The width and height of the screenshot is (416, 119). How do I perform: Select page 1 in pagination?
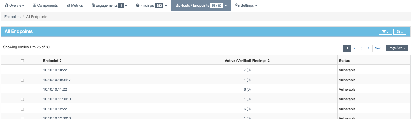point(347,48)
